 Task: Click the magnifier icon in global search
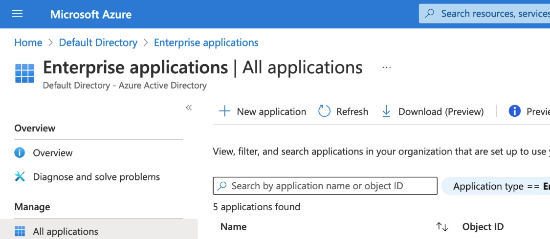(x=429, y=14)
